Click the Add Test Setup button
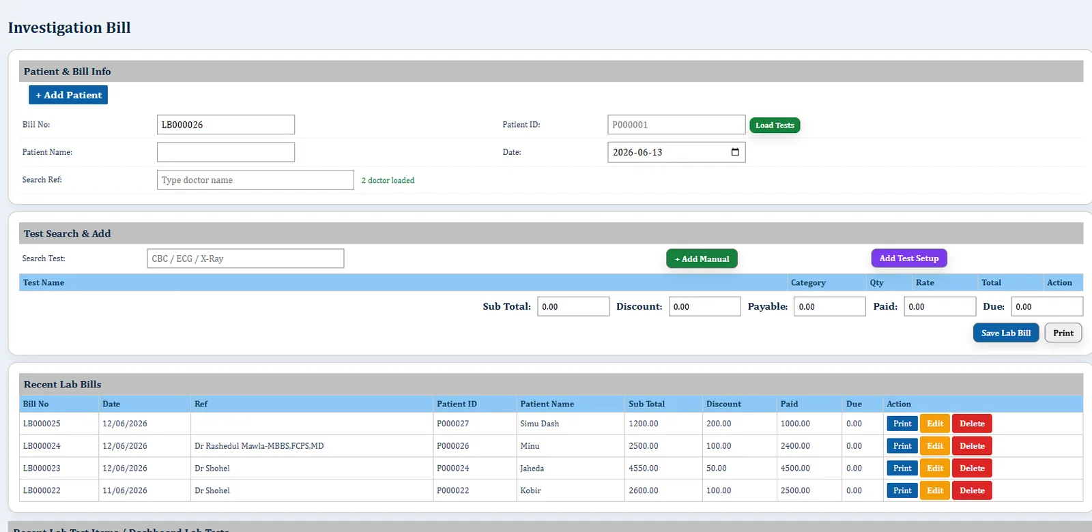The width and height of the screenshot is (1092, 532). click(x=909, y=258)
